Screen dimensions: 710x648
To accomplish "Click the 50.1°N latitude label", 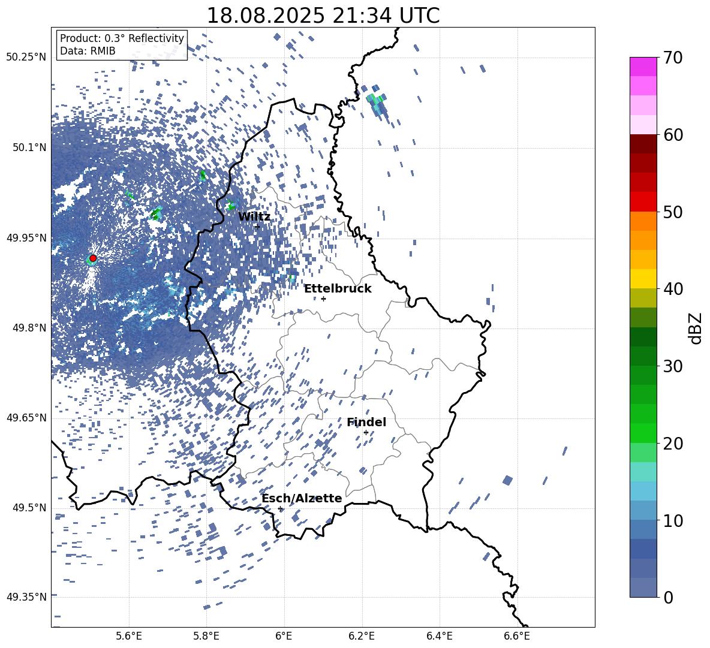I will pos(29,147).
